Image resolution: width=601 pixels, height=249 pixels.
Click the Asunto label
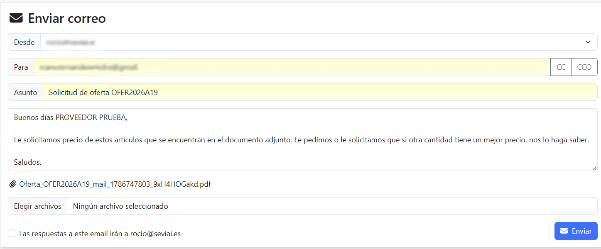(x=26, y=92)
